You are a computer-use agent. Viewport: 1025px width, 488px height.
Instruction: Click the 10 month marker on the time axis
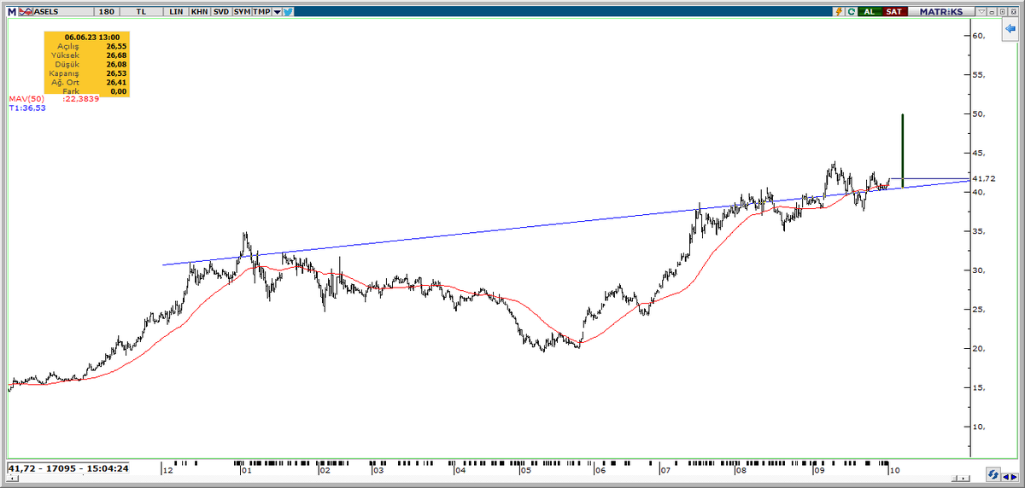[894, 470]
